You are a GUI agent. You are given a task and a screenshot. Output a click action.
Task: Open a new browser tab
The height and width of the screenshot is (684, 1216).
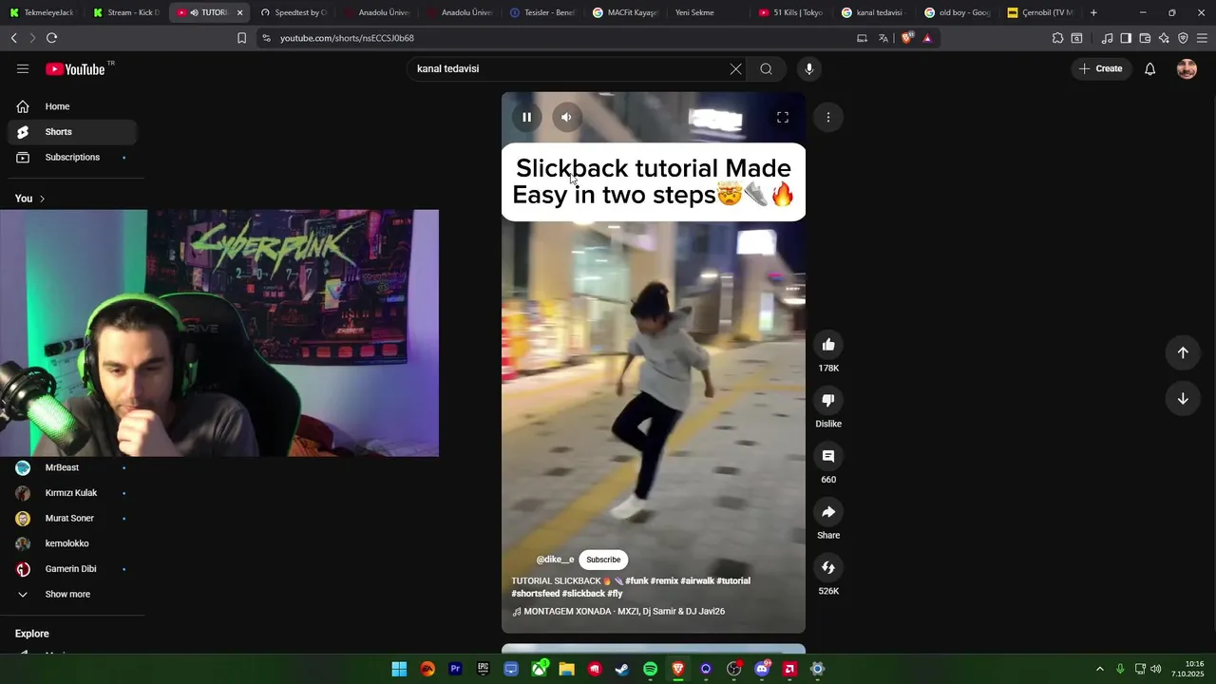coord(1093,12)
